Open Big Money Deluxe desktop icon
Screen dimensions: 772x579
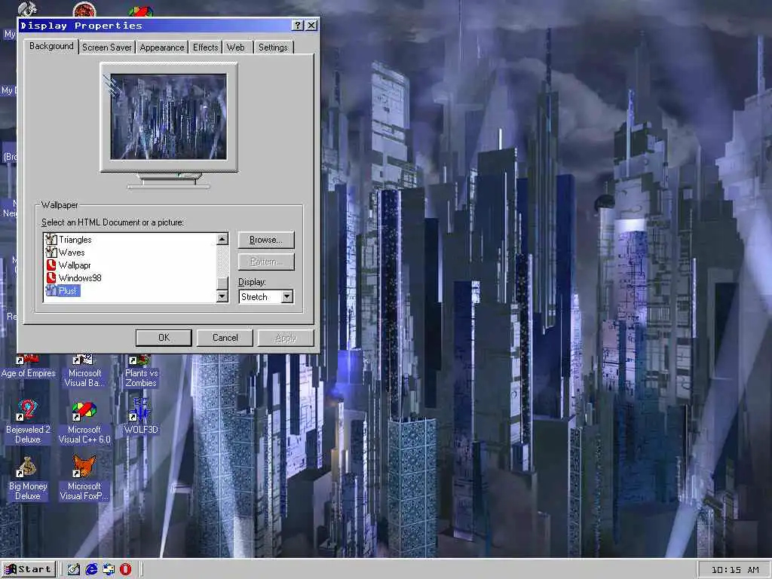[28, 479]
